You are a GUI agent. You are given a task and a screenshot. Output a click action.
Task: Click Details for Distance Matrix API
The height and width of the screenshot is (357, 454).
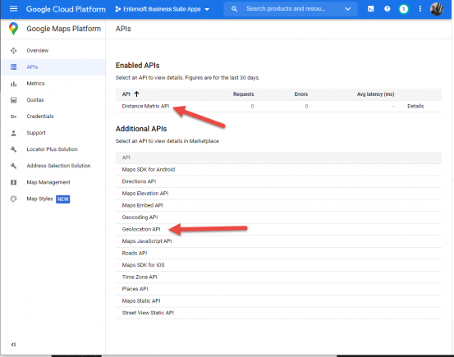click(x=415, y=106)
